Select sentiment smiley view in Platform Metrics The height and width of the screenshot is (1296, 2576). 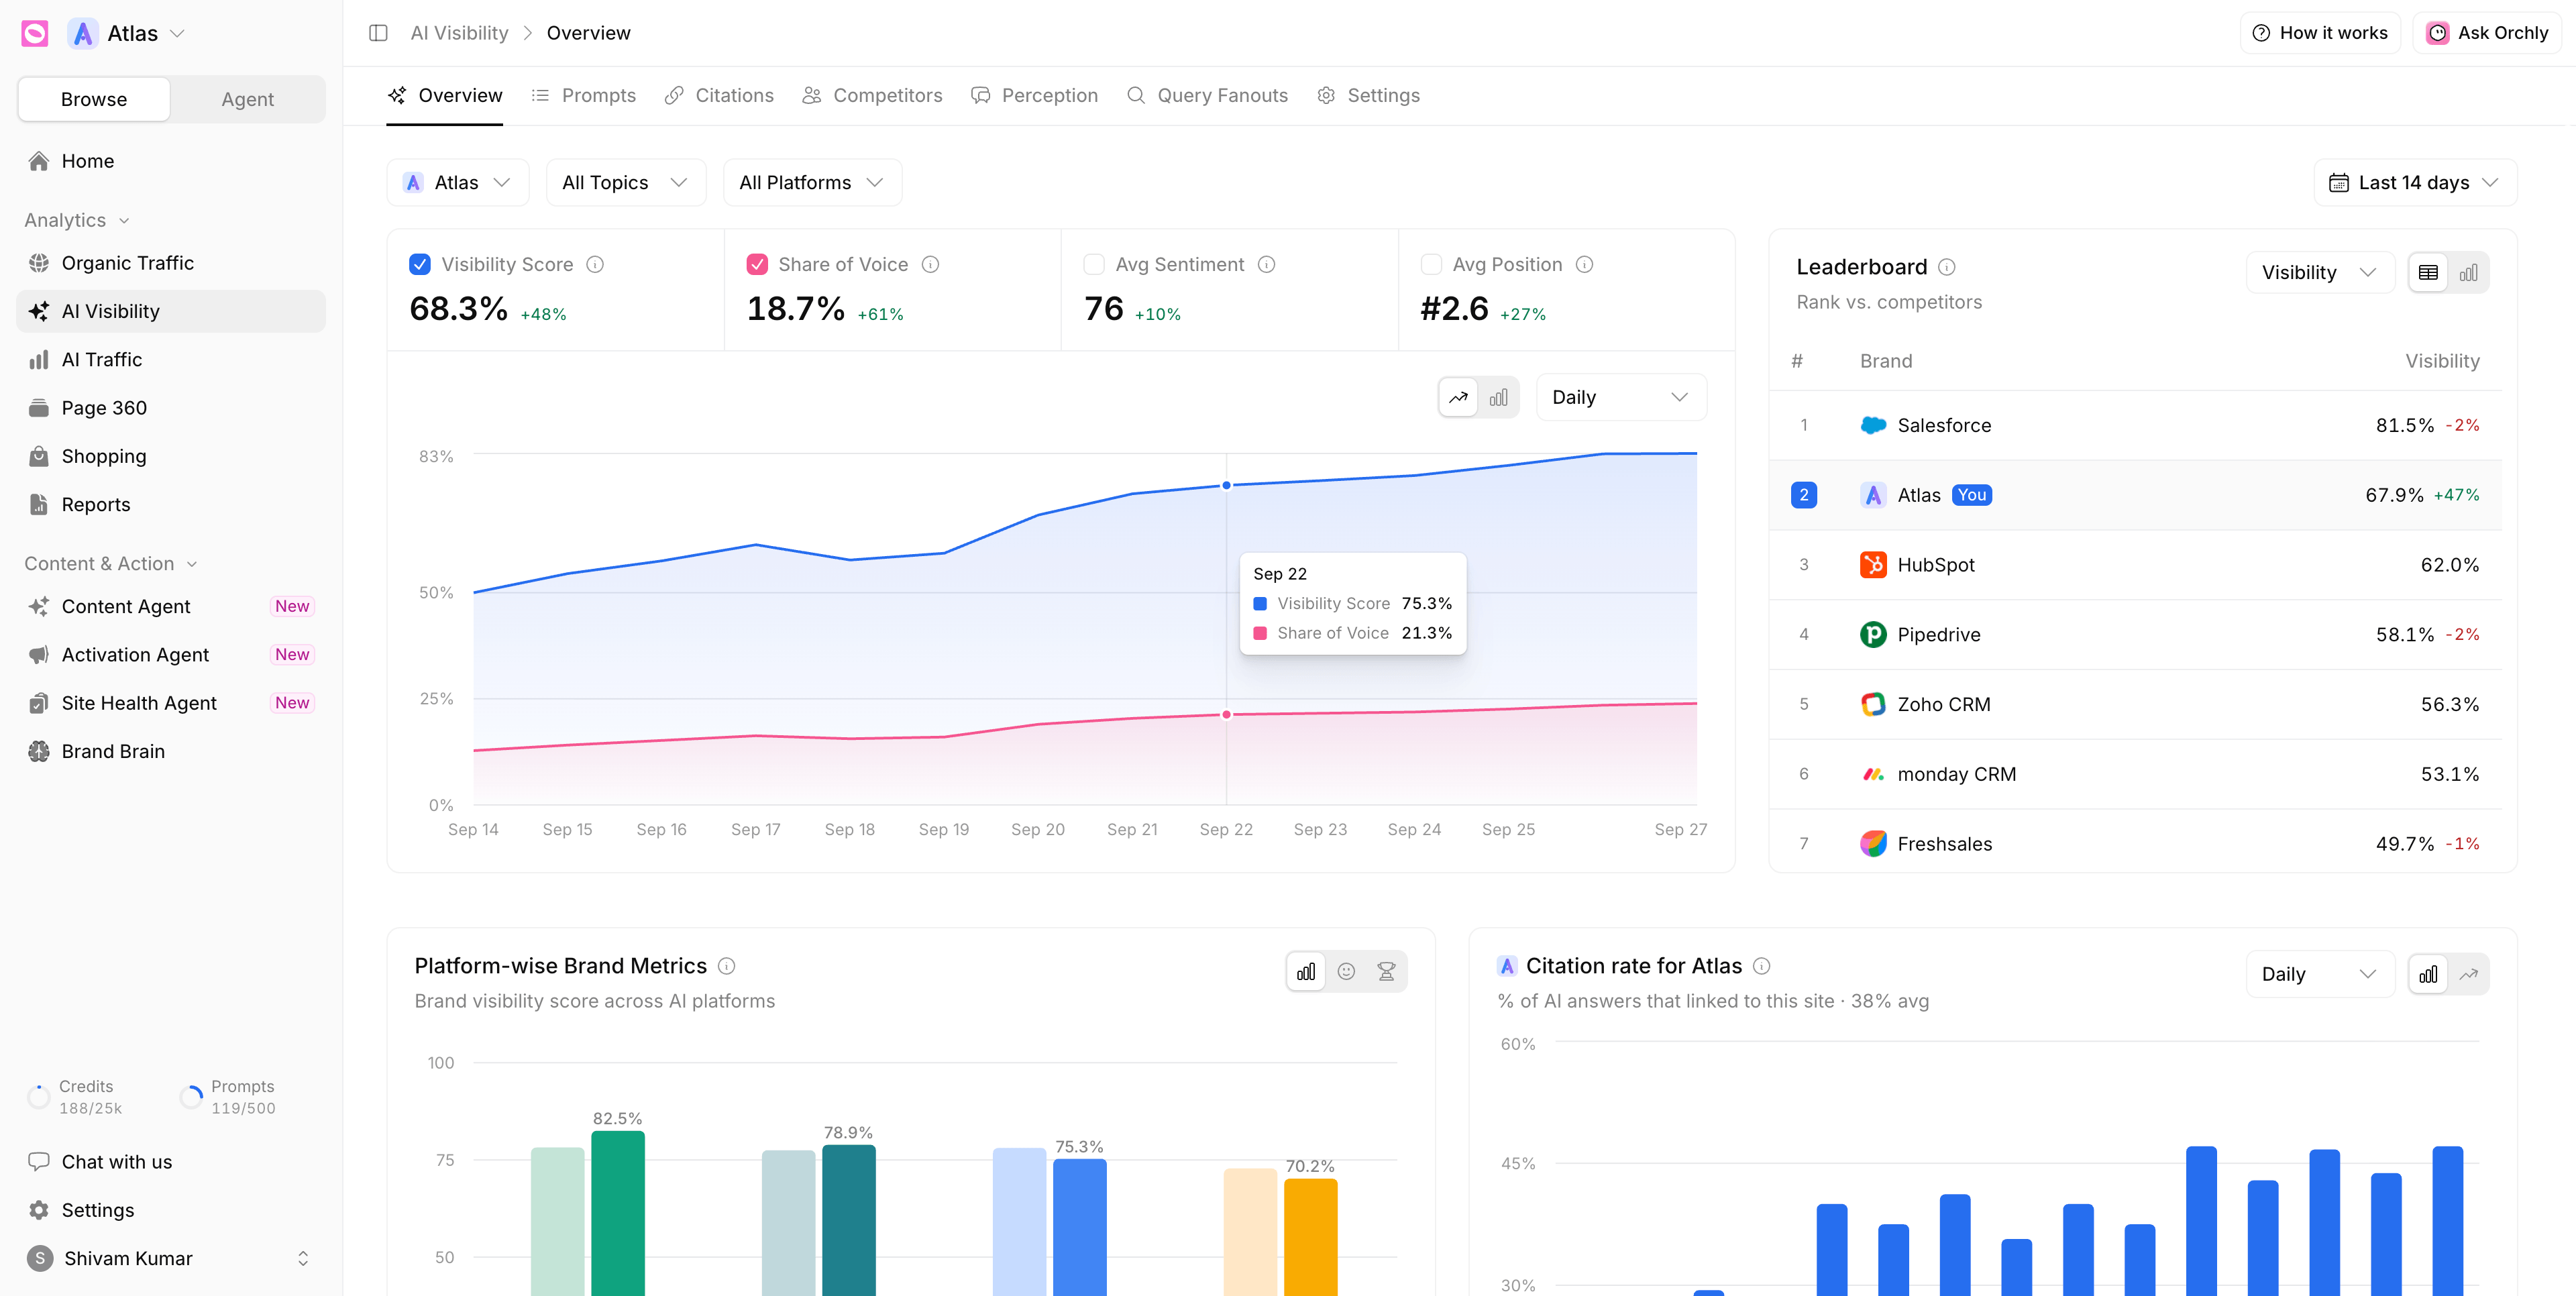pos(1346,971)
